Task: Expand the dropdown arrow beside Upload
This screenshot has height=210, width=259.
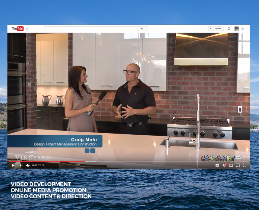Action: tap(210, 29)
